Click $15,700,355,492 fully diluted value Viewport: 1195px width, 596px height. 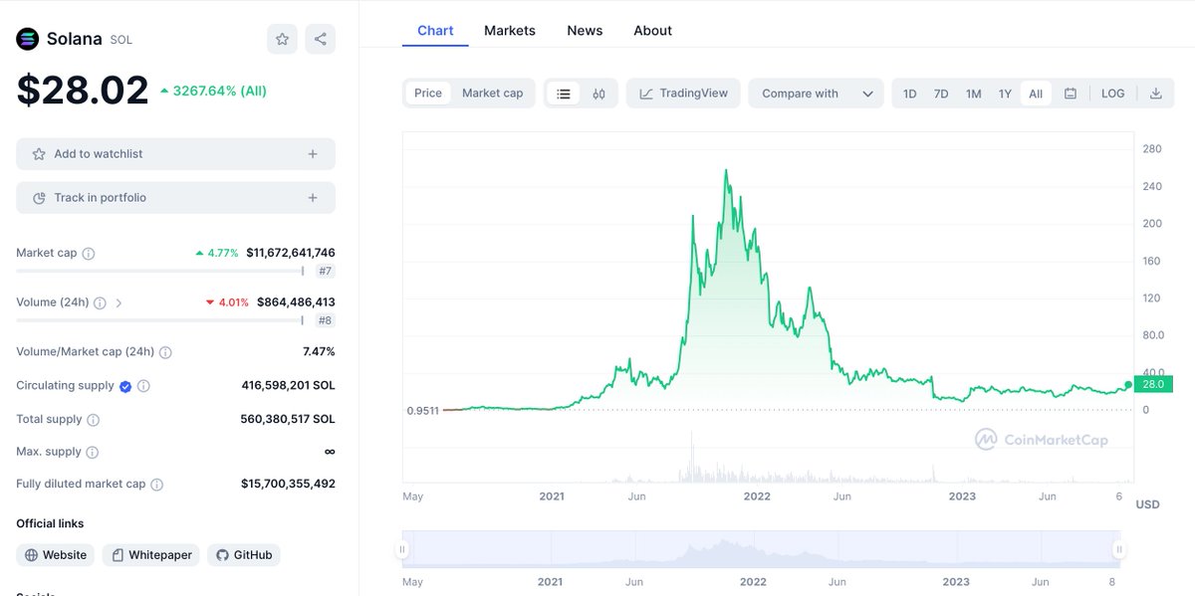[x=288, y=484]
